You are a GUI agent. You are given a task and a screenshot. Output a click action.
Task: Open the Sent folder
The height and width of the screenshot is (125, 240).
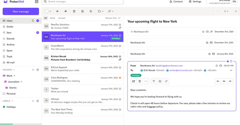(21, 33)
